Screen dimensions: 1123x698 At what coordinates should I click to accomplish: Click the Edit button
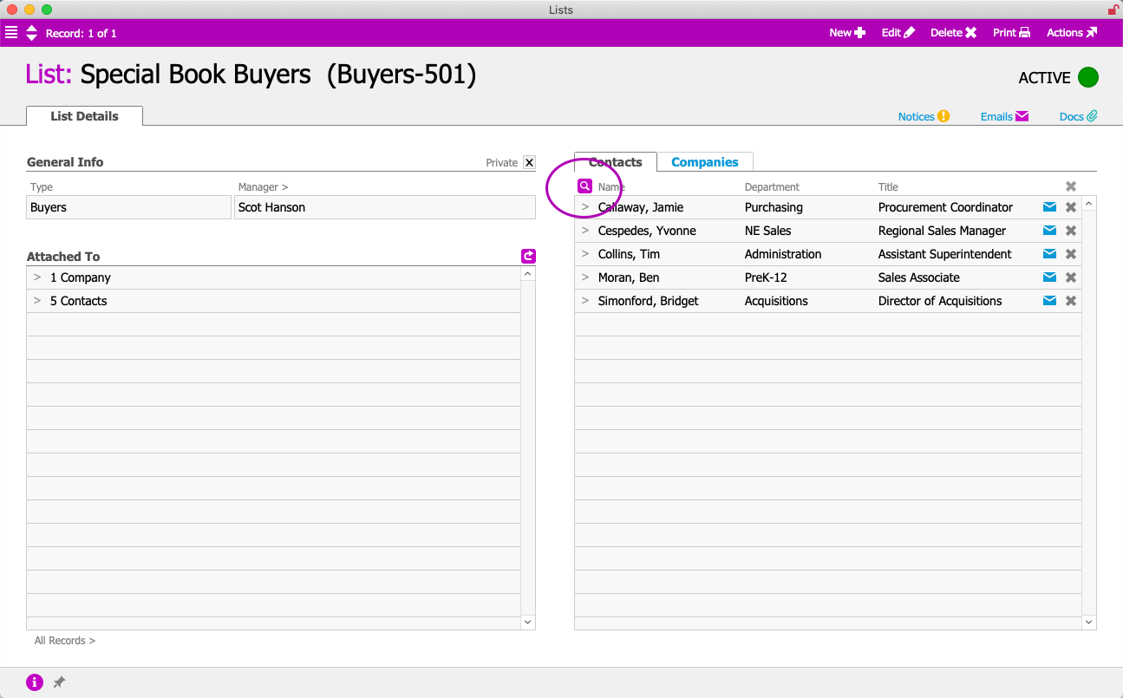pos(898,33)
